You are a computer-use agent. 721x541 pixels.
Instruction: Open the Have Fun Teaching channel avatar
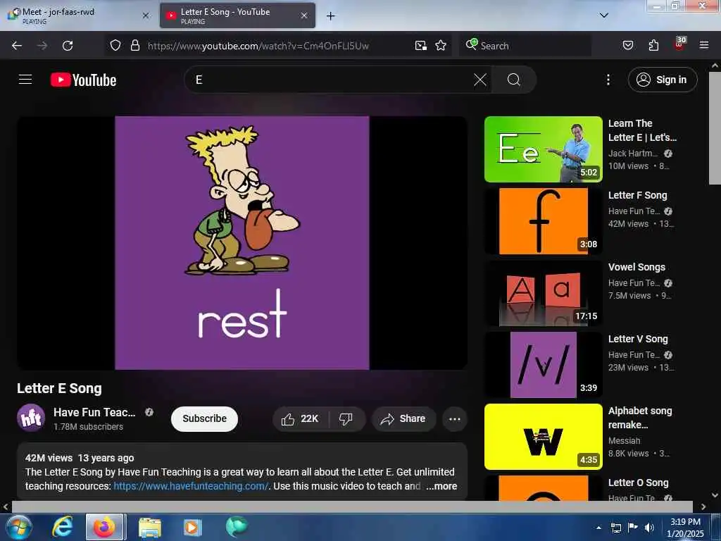pos(31,418)
